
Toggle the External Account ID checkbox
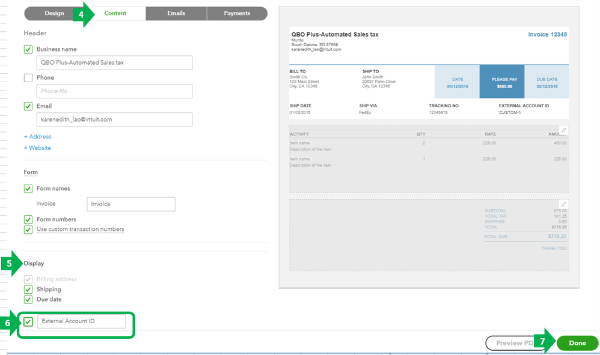28,322
